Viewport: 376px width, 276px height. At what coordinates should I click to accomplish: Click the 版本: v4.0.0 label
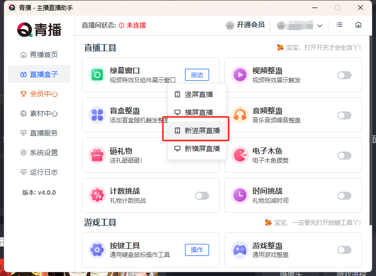(39, 193)
